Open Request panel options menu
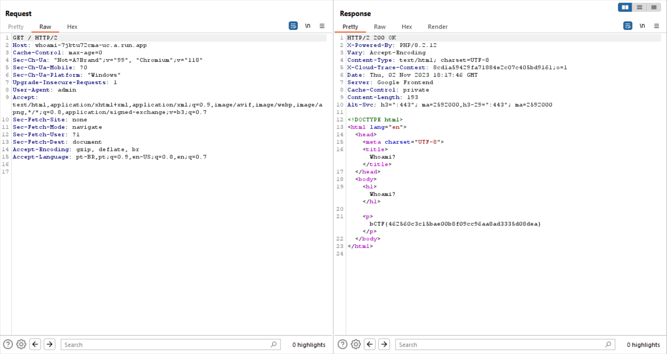 (x=322, y=26)
